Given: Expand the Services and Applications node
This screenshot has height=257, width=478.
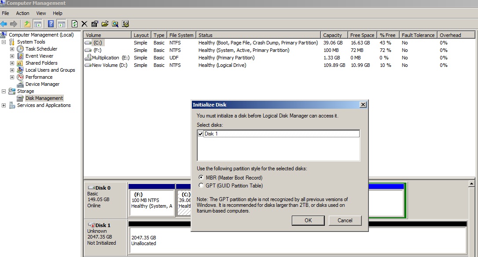Looking at the screenshot, I should (x=4, y=105).
